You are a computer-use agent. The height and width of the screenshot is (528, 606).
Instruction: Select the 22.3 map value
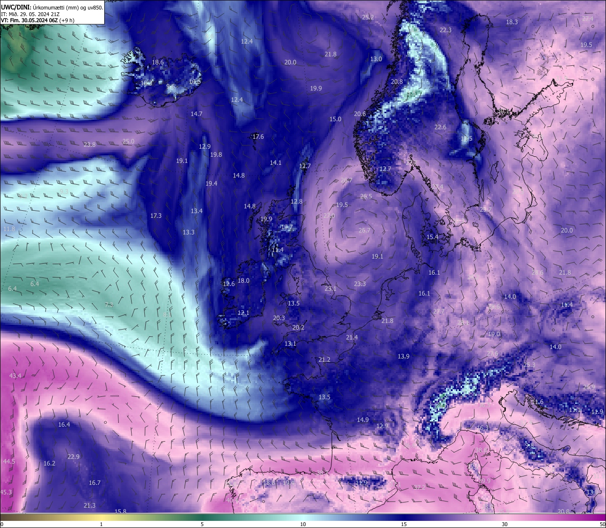pos(446,30)
